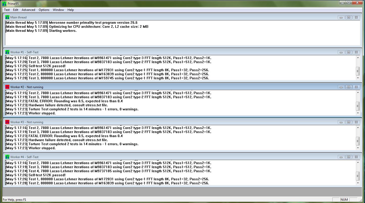Click the red Worker #3 Not running icon
The width and height of the screenshot is (365, 203).
coord(7,122)
